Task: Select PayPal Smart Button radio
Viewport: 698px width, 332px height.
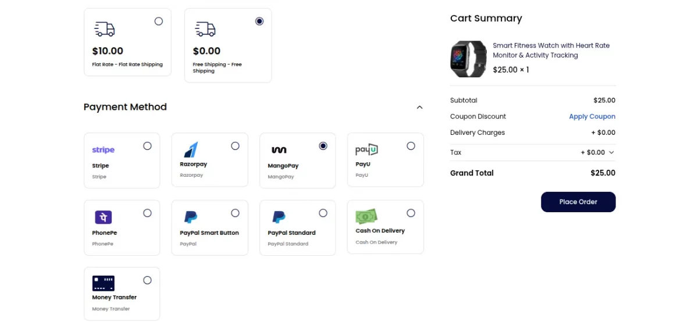Action: [235, 213]
